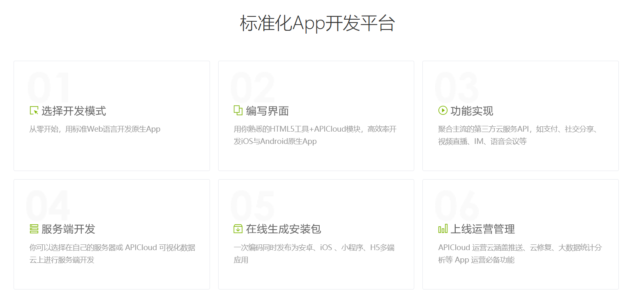632x294 pixels.
Task: Click the bar chart icon beside 上线运营管理
Action: coord(443,229)
